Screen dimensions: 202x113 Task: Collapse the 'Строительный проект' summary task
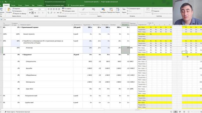click(21, 27)
